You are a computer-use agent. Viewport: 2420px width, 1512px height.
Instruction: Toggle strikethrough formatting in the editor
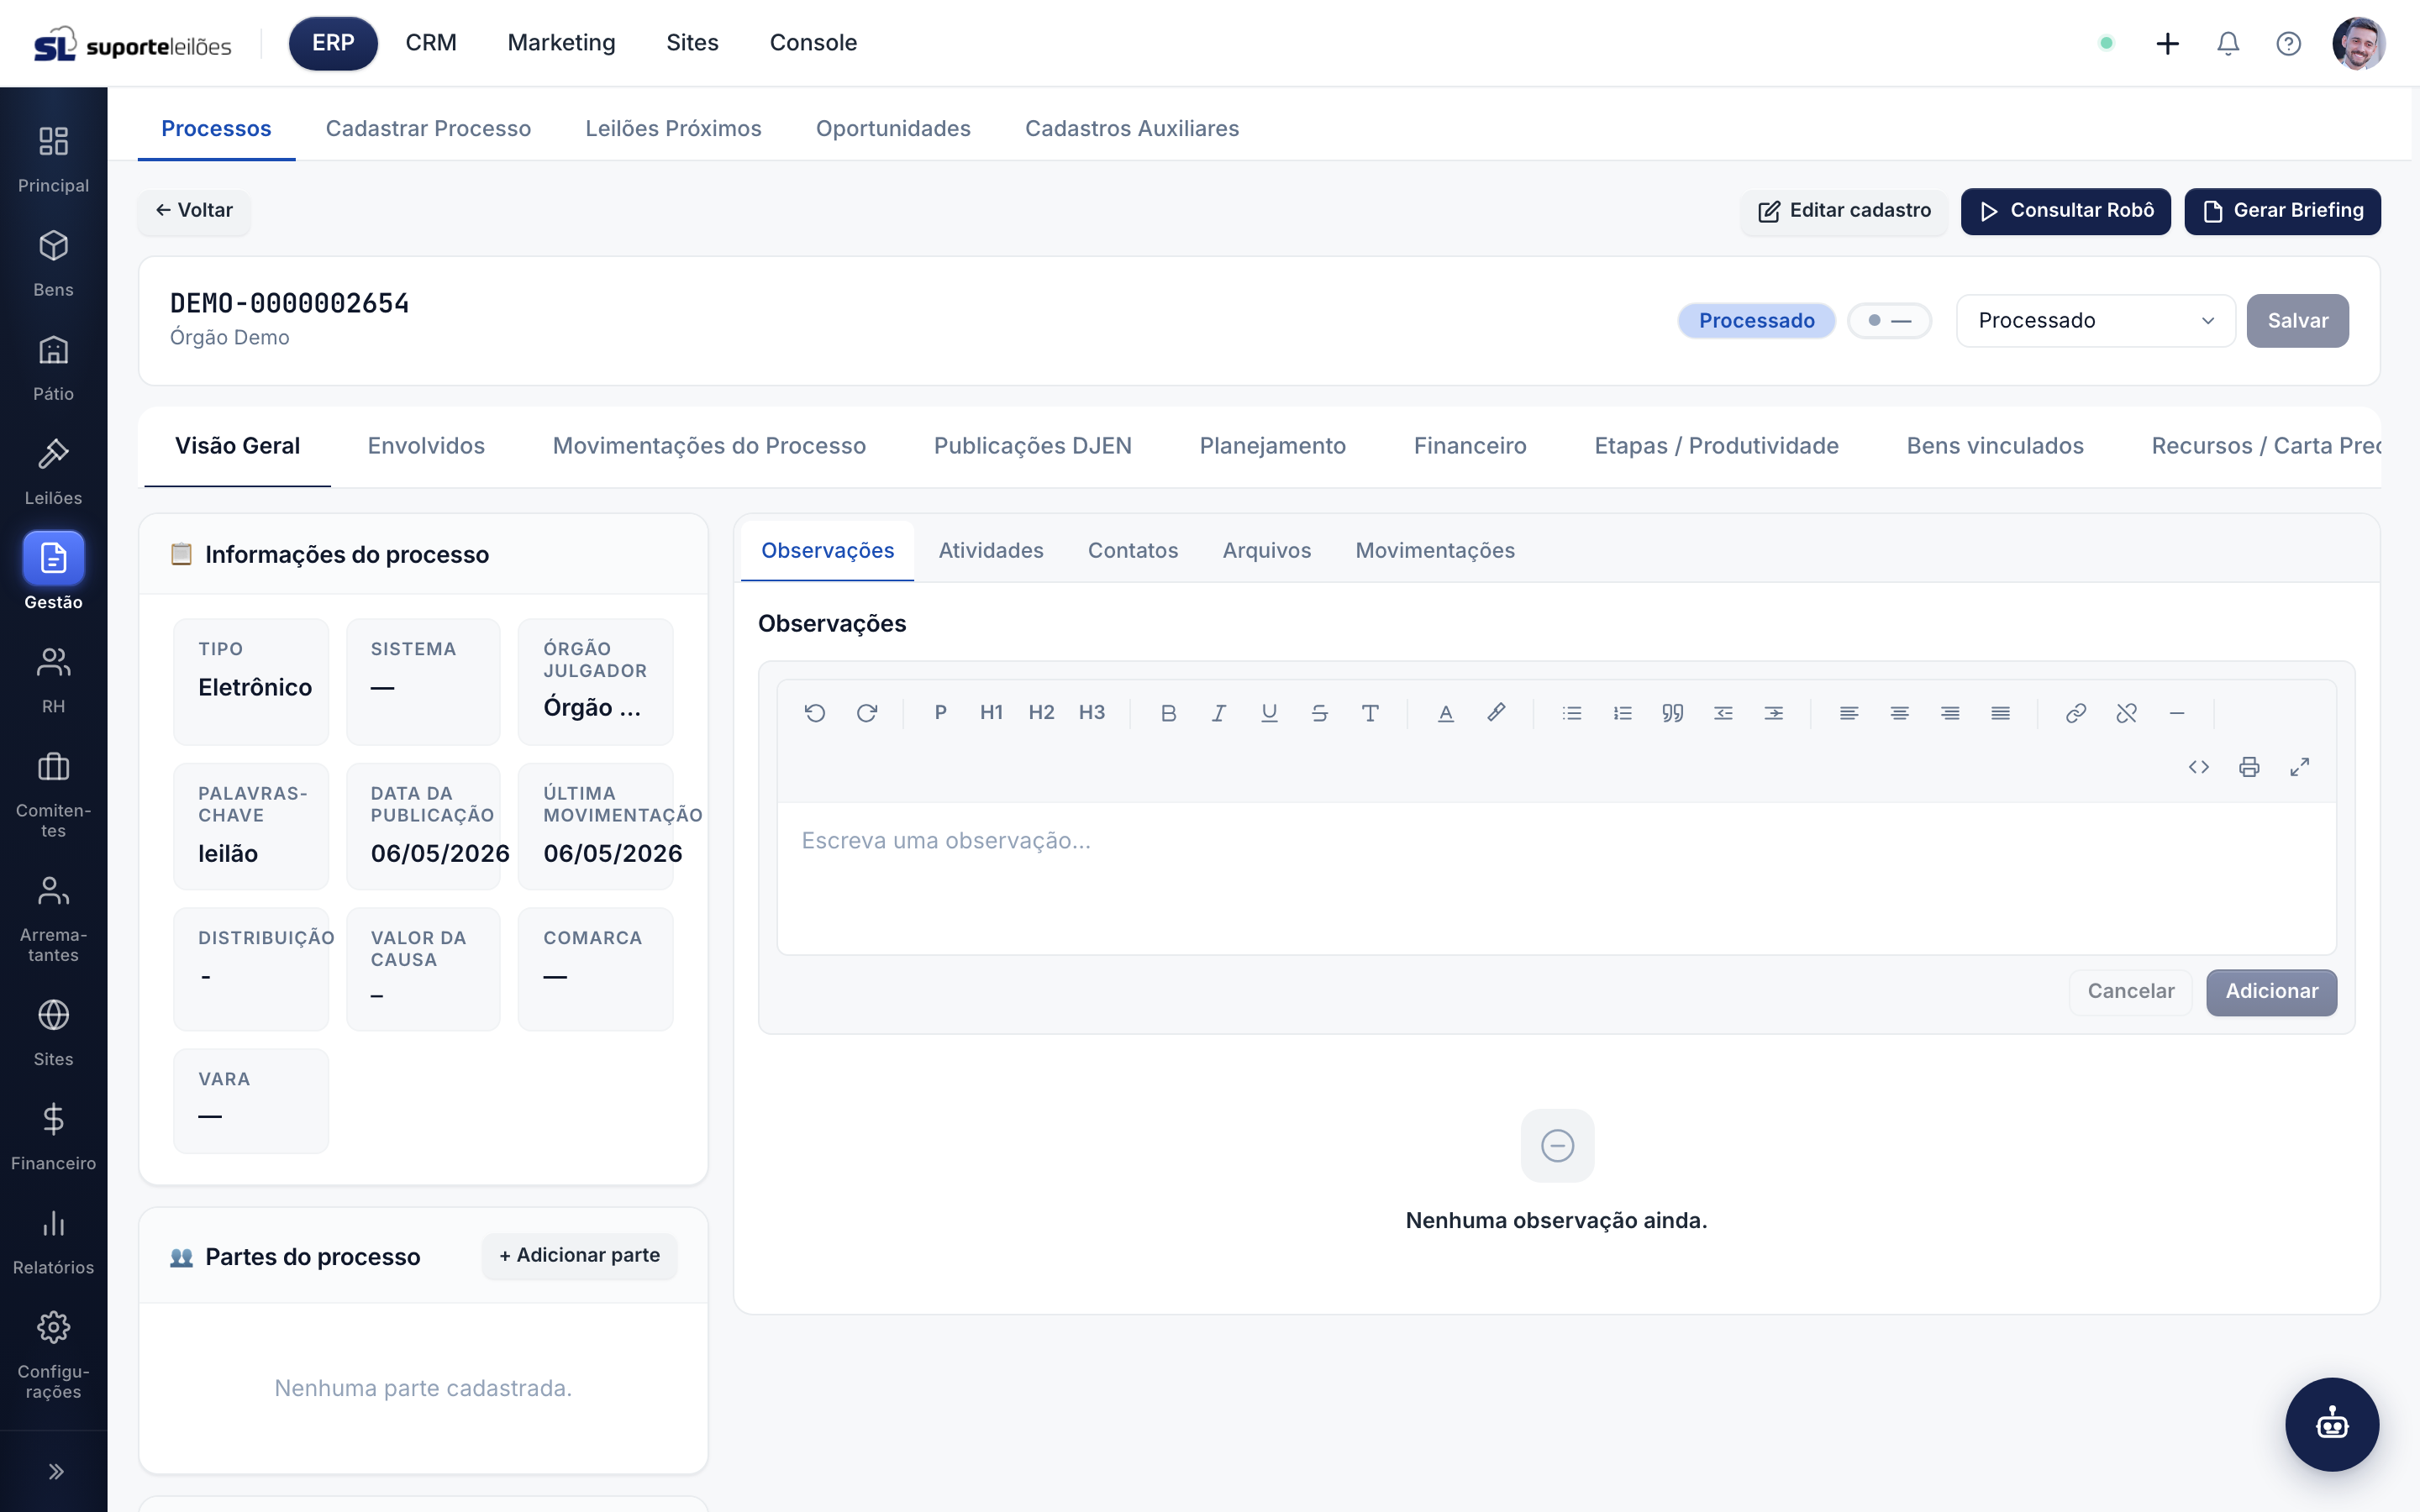pos(1319,713)
